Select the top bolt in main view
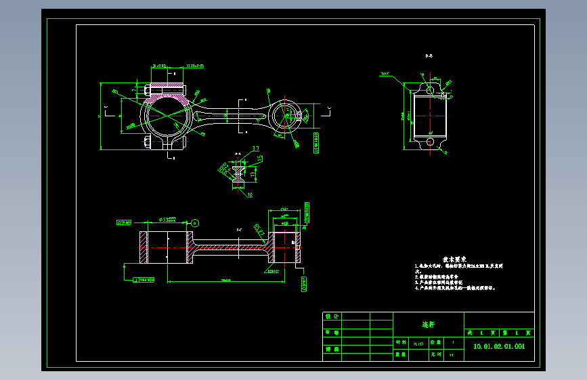Image resolution: width=587 pixels, height=380 pixels. [x=165, y=90]
